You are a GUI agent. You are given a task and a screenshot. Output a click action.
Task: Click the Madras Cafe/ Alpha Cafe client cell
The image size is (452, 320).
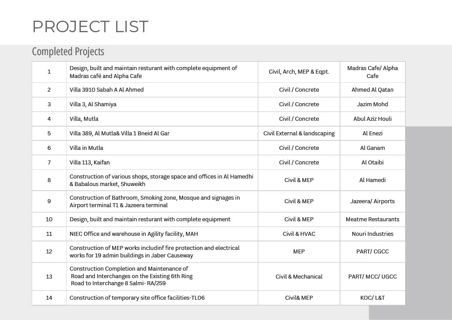(x=372, y=72)
